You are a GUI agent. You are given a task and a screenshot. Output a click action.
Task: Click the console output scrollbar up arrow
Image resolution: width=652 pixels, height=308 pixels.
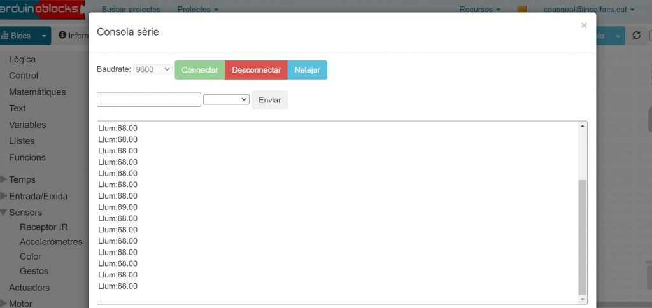(582, 126)
